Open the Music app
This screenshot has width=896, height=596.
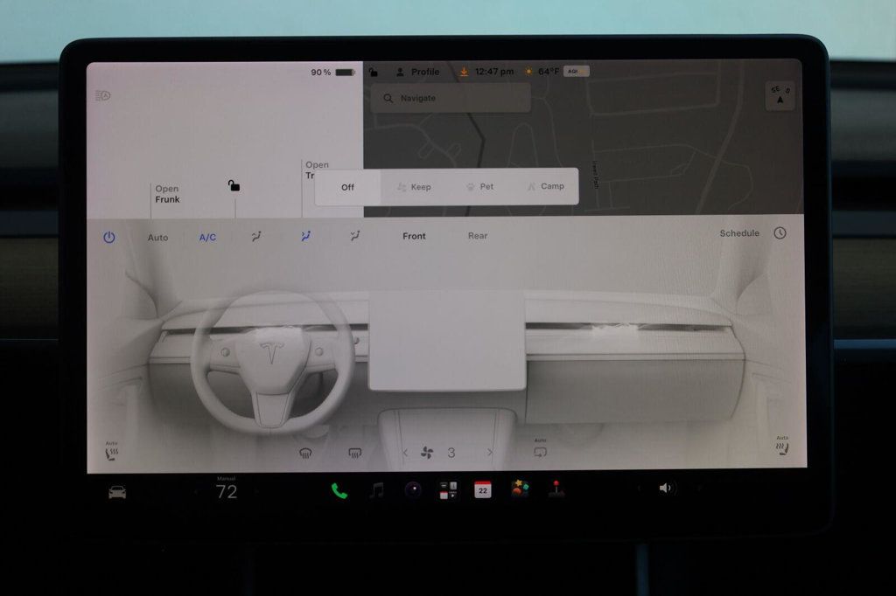(x=376, y=489)
